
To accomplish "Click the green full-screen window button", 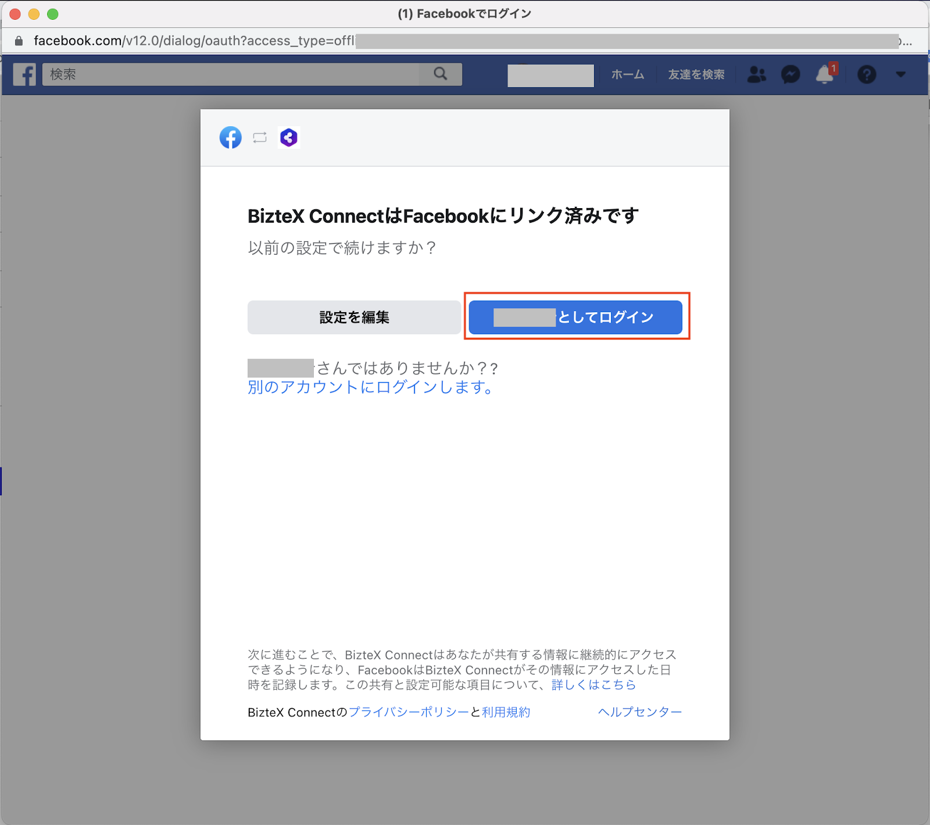I will (52, 14).
